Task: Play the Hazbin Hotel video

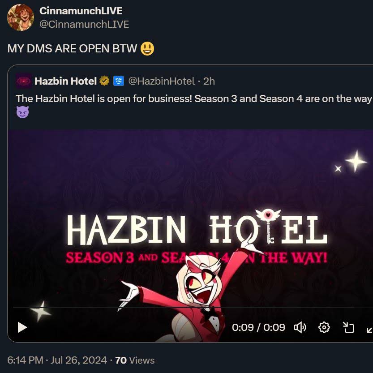Action: pos(22,328)
